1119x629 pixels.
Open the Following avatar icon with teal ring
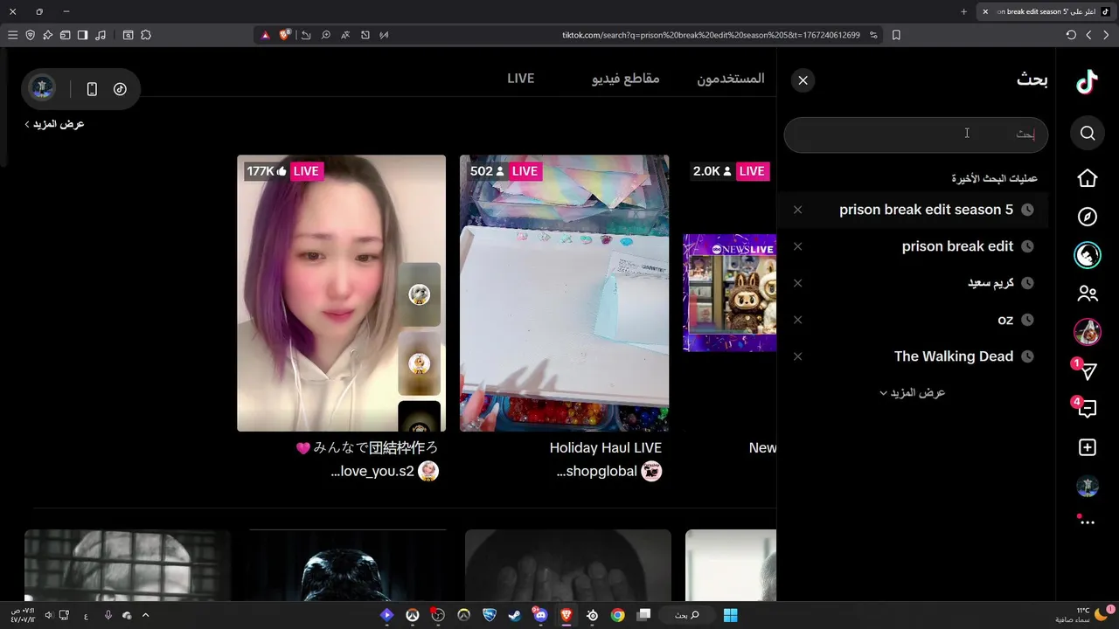tap(1088, 255)
